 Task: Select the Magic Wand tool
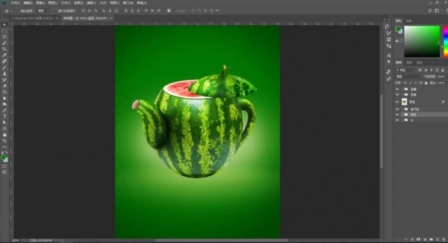click(4, 43)
